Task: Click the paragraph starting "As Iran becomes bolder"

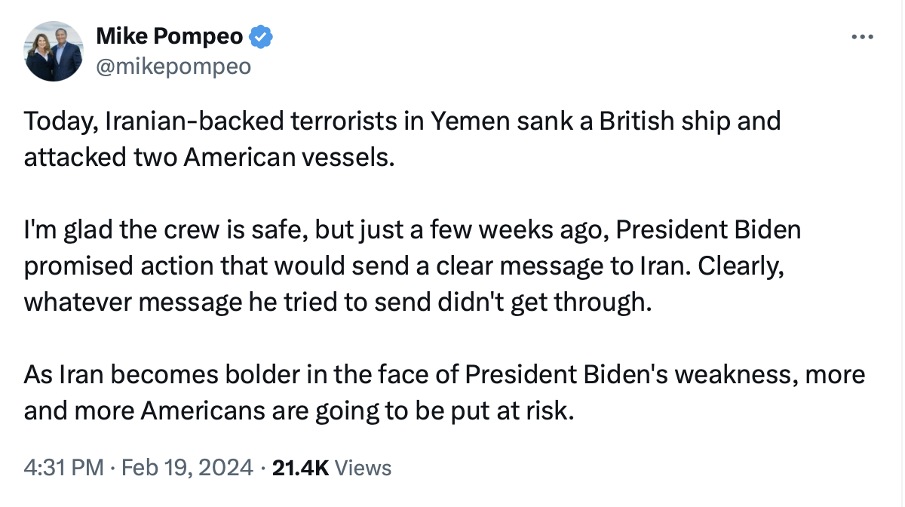Action: [444, 392]
